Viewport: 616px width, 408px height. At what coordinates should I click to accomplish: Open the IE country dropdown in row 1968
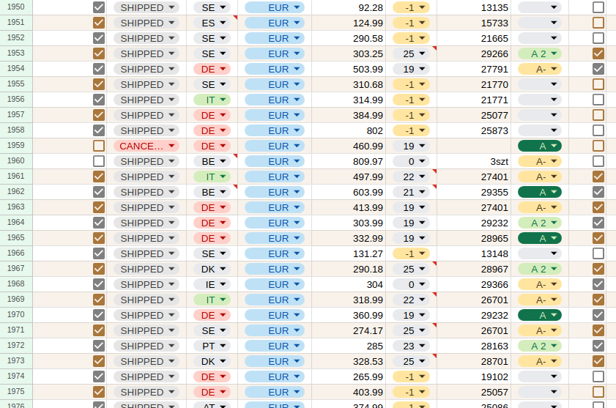pos(212,284)
